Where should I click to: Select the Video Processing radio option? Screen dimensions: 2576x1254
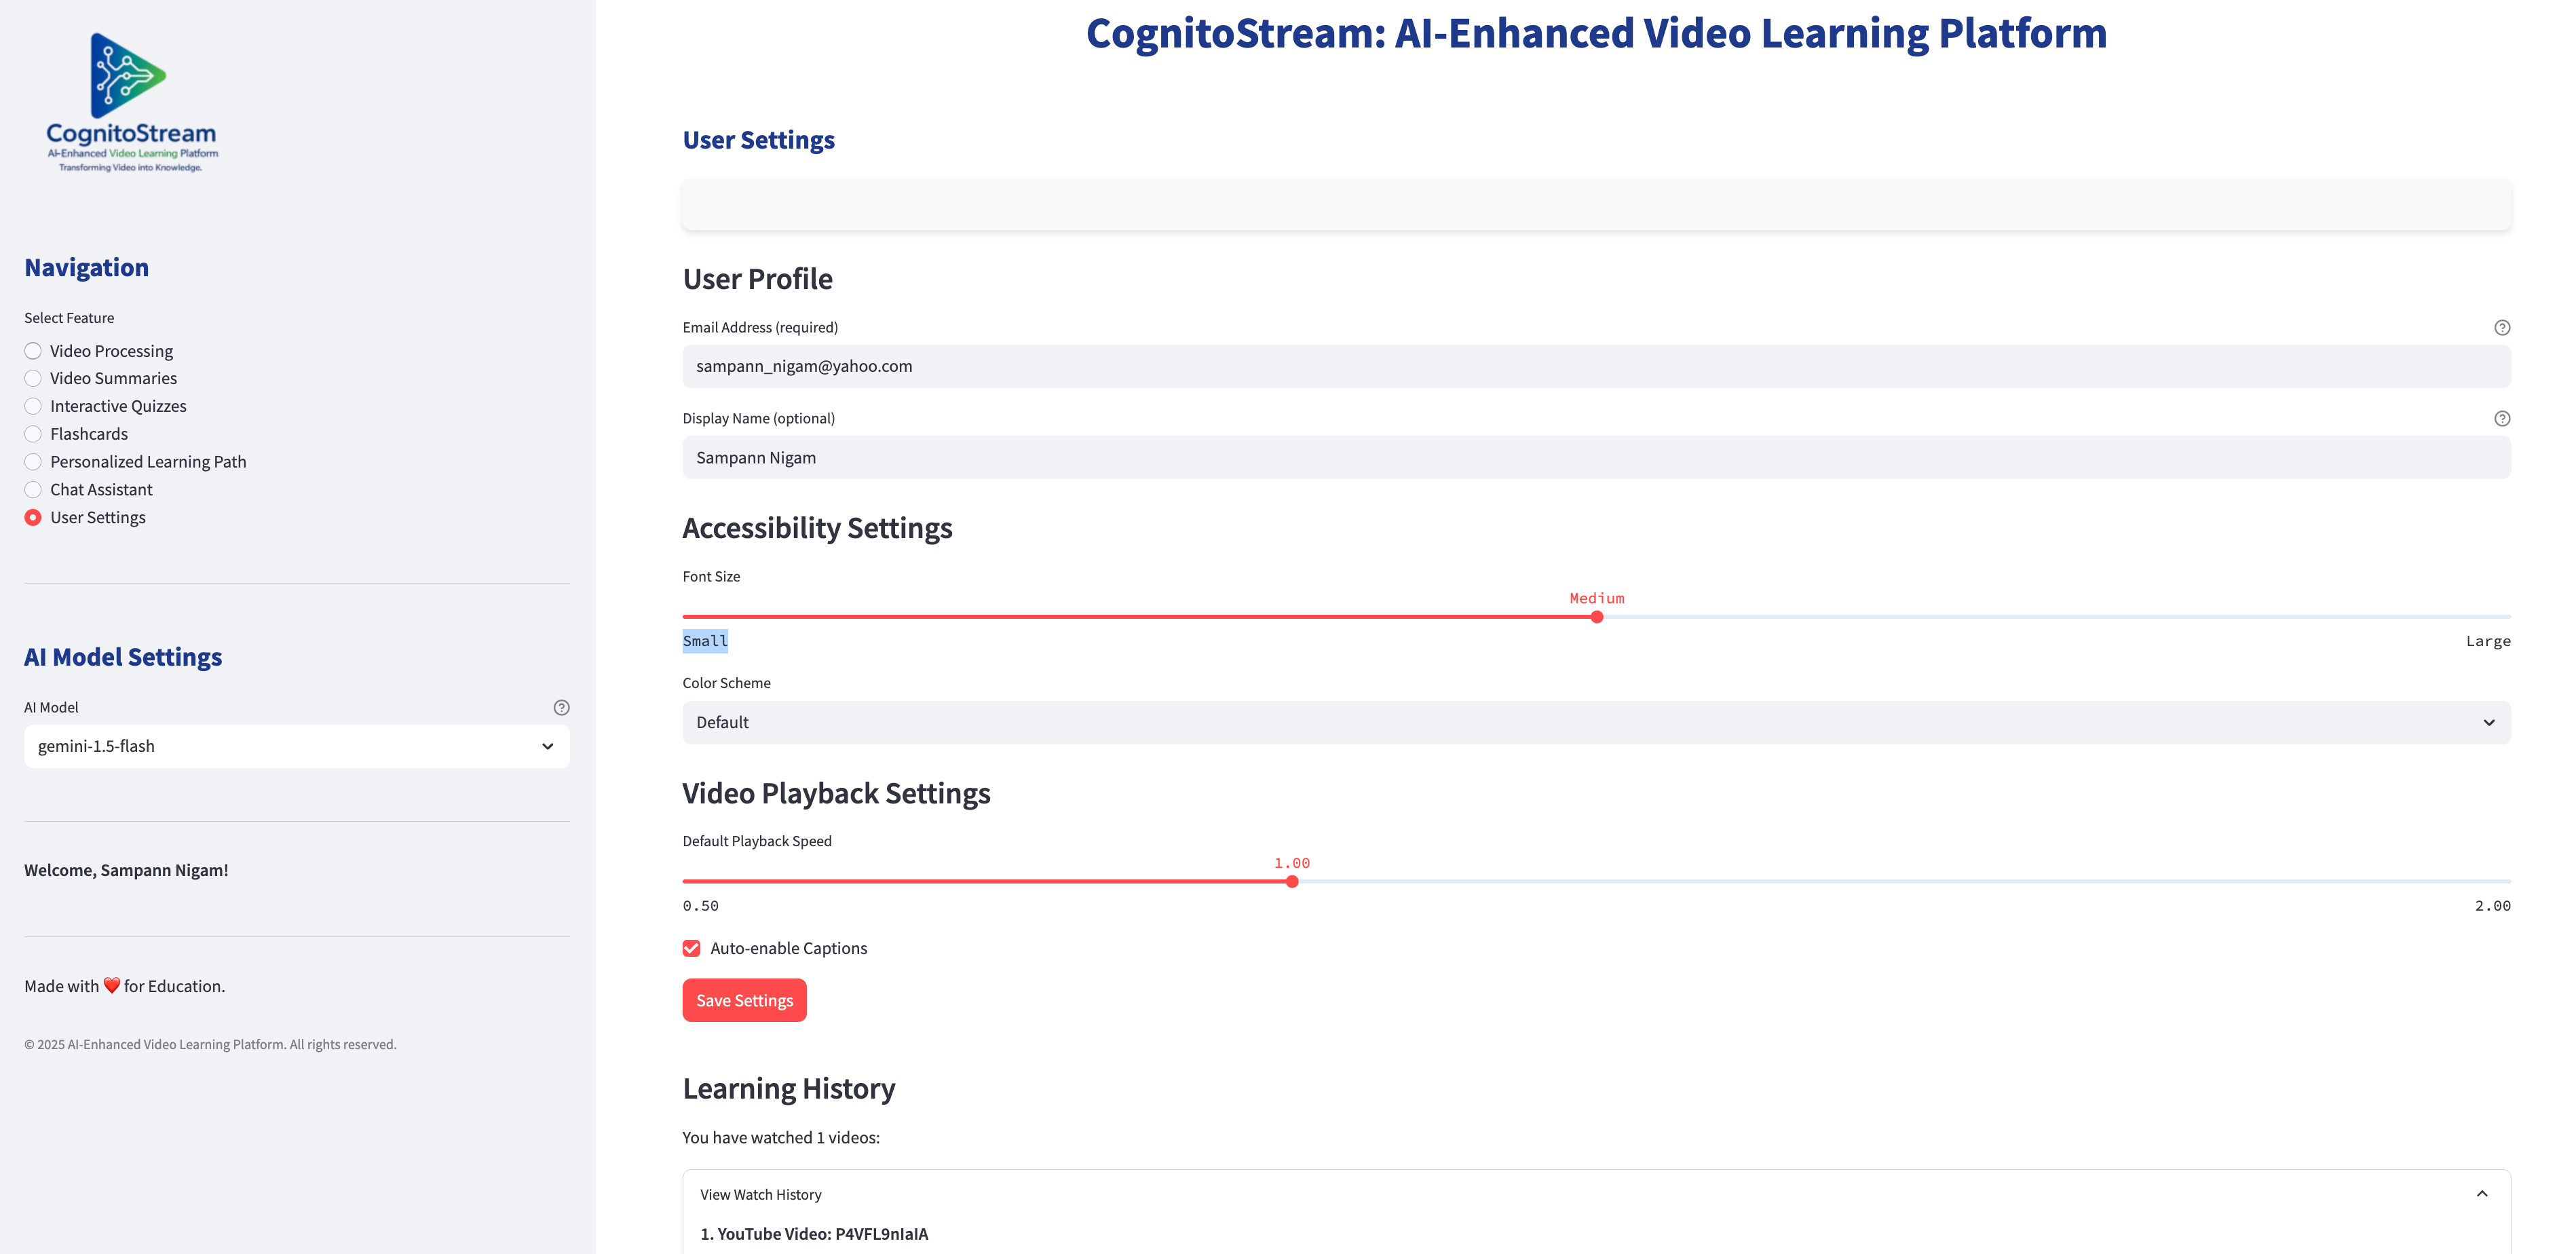[x=34, y=351]
